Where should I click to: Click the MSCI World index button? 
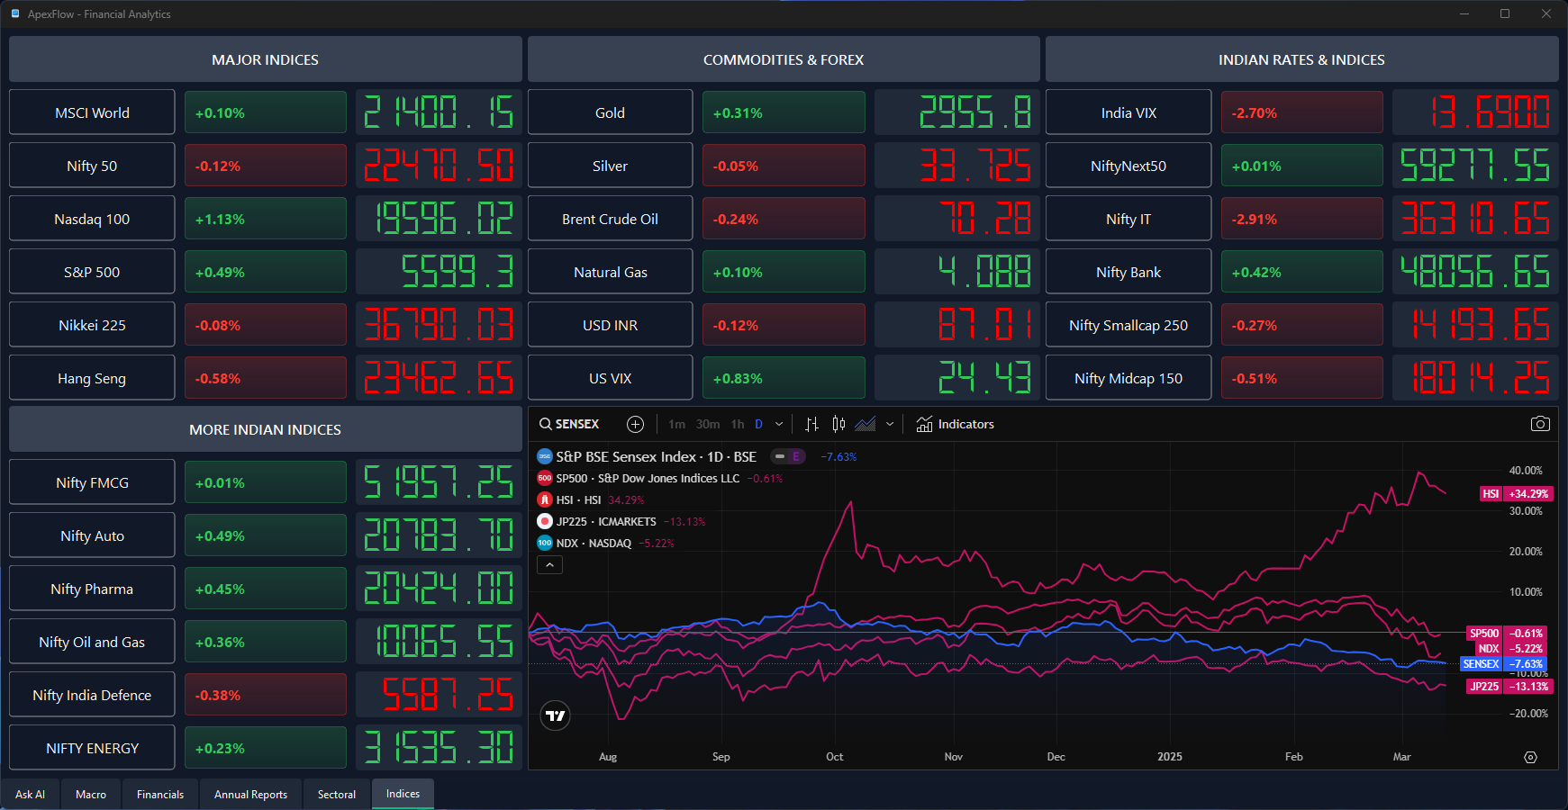click(x=92, y=112)
